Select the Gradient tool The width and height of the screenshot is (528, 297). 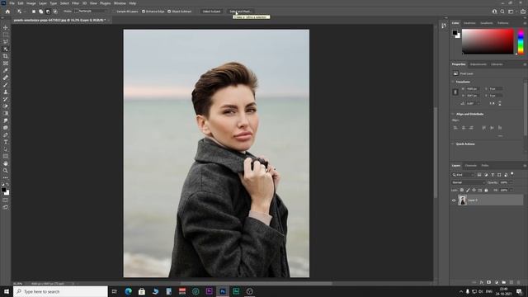click(x=6, y=114)
